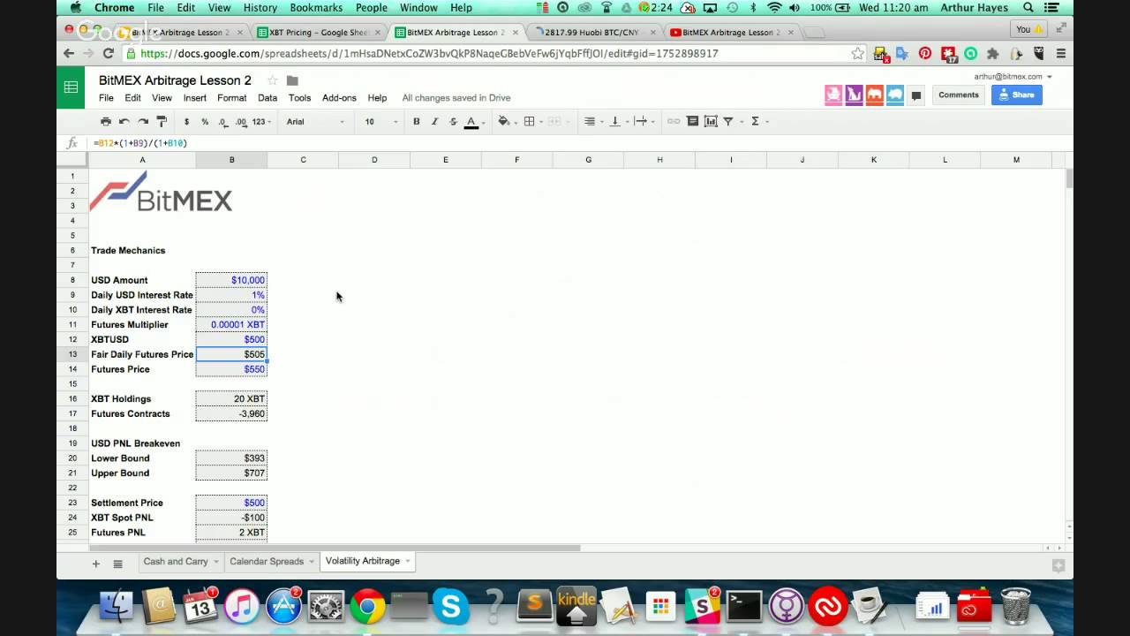Open the Bookmarks menu in the macOS menu bar
The image size is (1130, 636).
316,8
